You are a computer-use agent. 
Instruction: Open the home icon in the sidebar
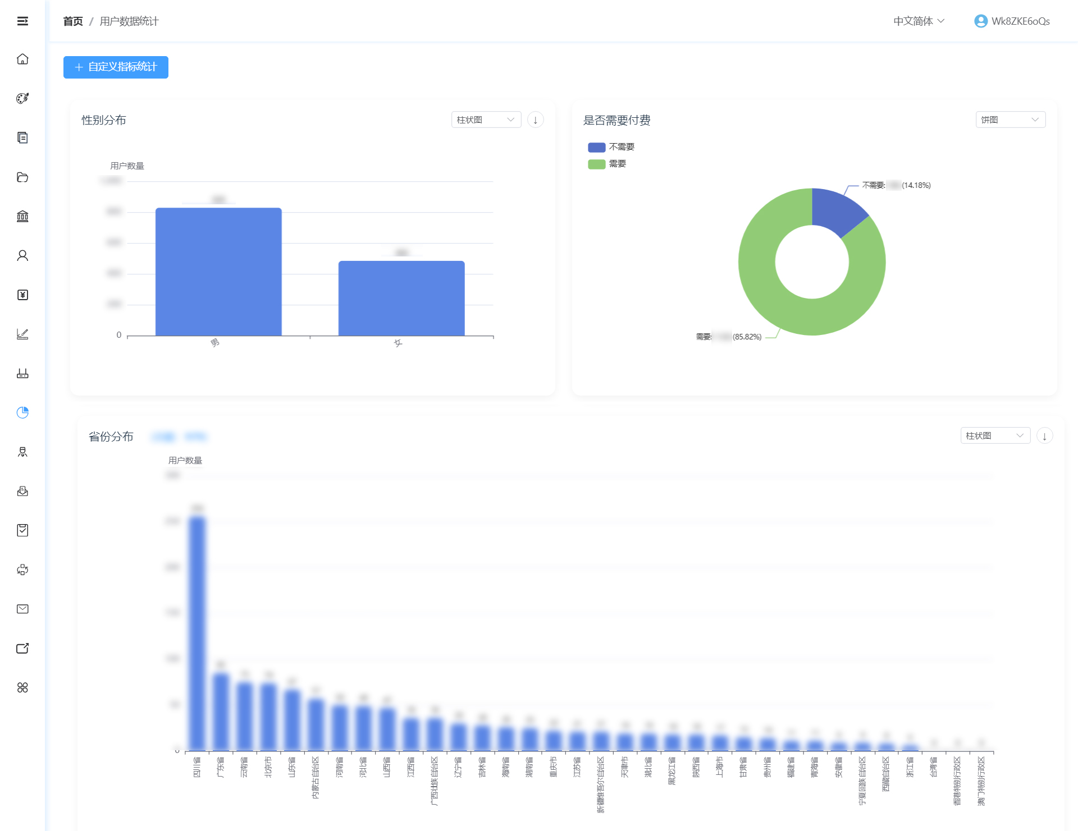click(22, 59)
